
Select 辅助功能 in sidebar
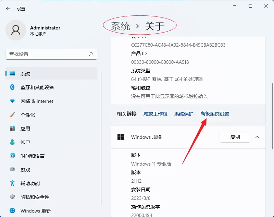(x=51, y=183)
